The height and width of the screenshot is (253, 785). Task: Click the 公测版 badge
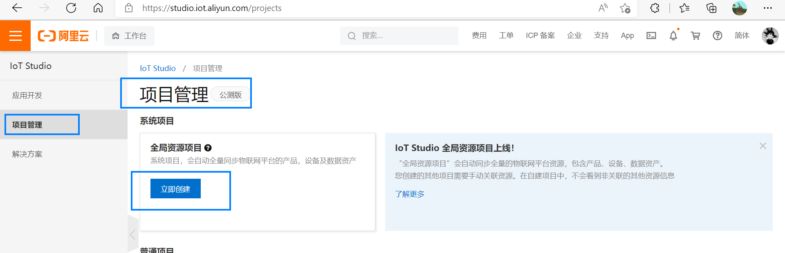(231, 95)
